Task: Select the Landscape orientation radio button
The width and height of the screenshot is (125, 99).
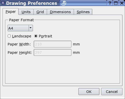Action: pos(9,36)
